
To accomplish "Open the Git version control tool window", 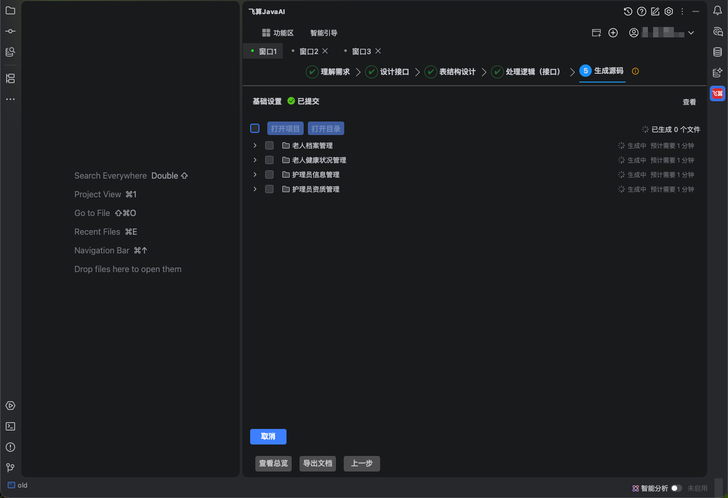I will 10,467.
